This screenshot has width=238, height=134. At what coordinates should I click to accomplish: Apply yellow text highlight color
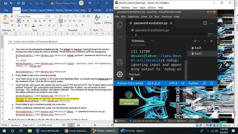click(26, 26)
